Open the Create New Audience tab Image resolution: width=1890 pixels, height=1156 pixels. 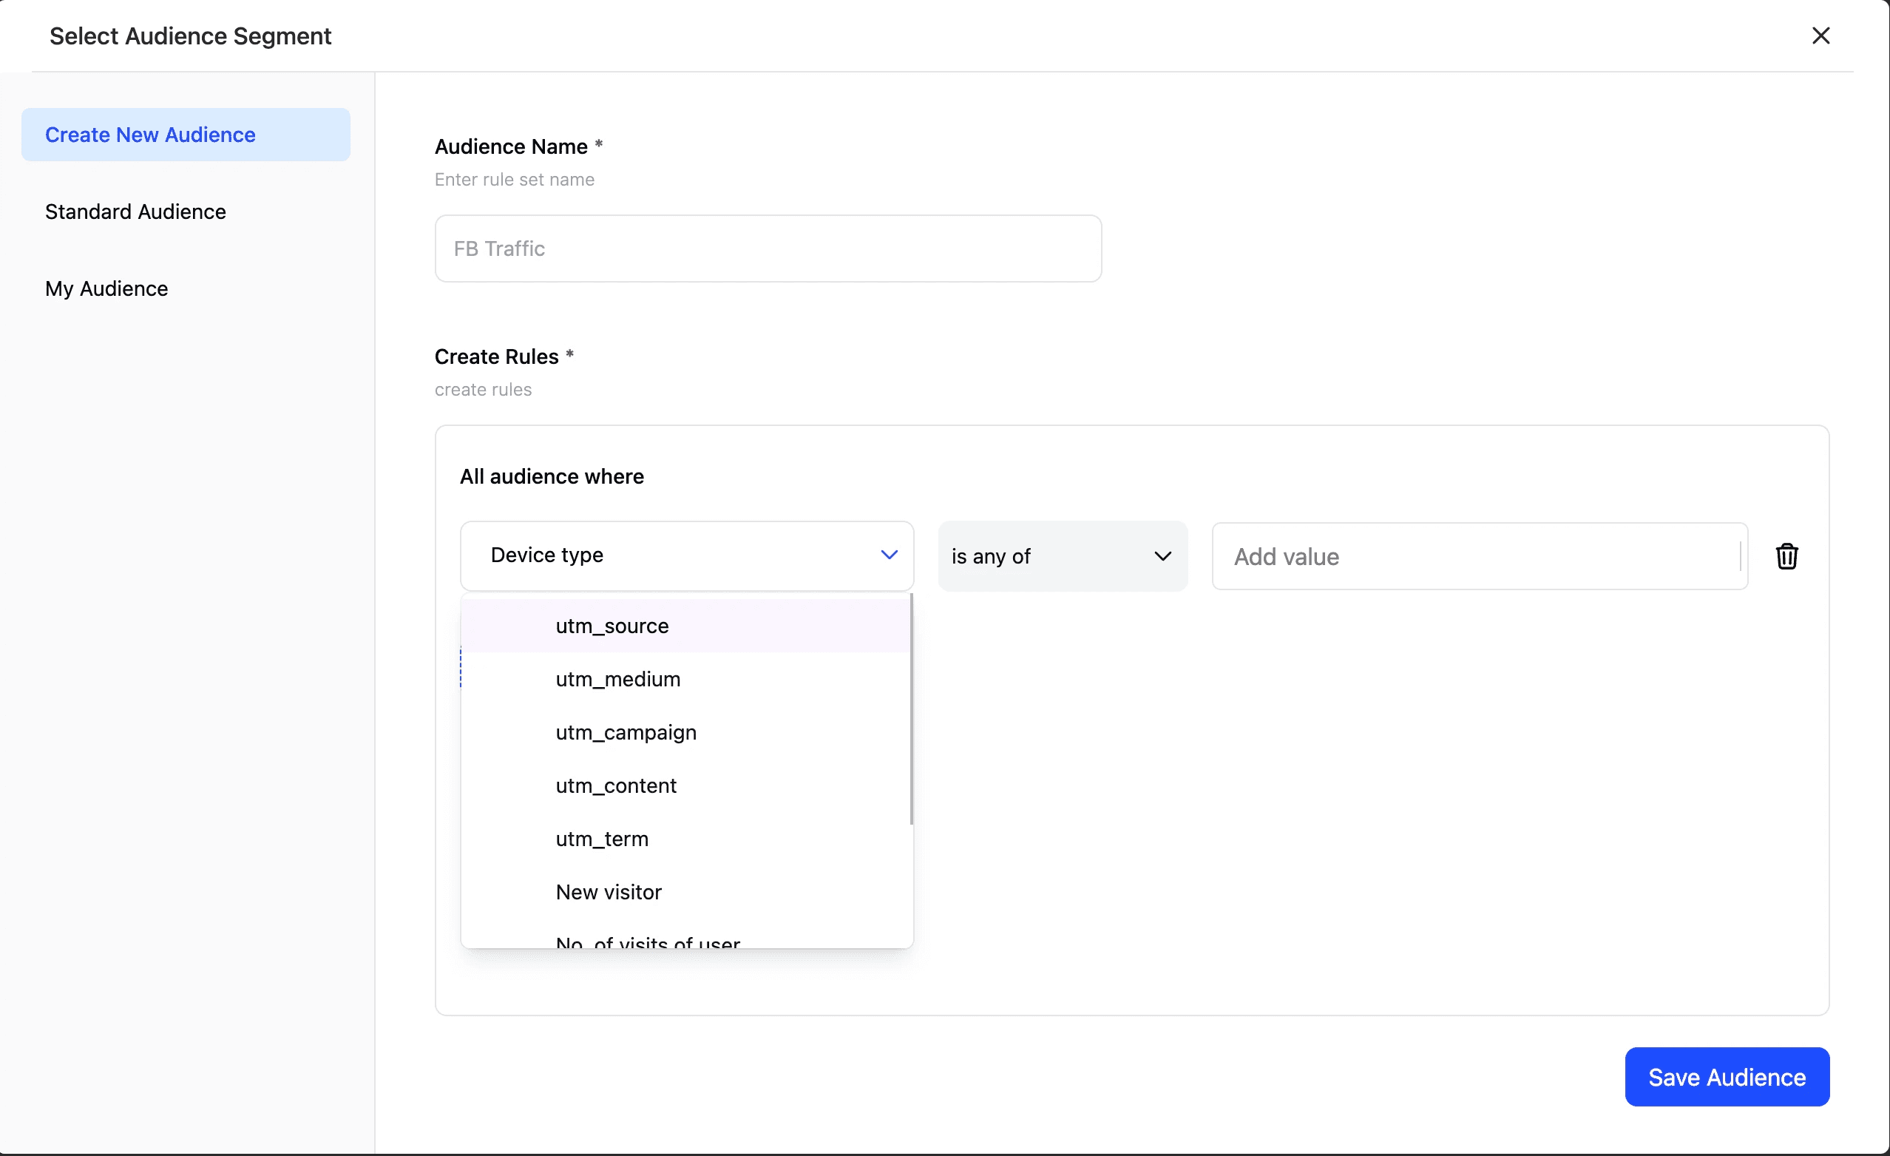click(186, 135)
